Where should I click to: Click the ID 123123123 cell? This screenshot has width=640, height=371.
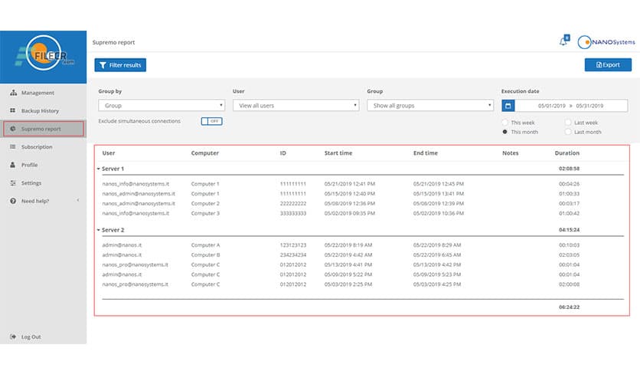(293, 245)
